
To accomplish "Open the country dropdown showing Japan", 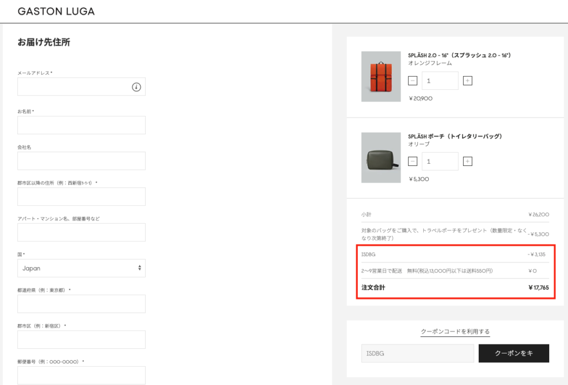I will coord(81,268).
